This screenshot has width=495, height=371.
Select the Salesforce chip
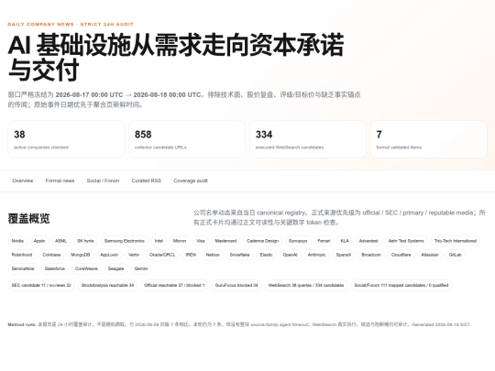click(x=55, y=268)
